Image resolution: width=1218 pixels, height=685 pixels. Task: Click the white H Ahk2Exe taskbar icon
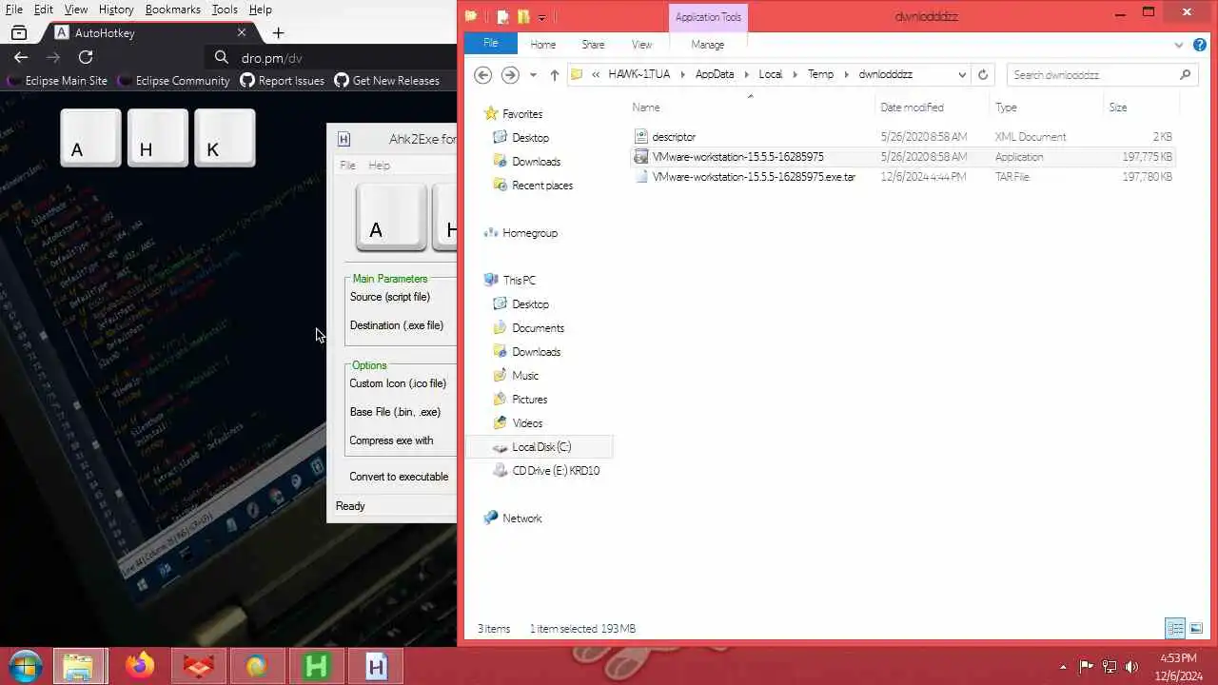point(376,667)
